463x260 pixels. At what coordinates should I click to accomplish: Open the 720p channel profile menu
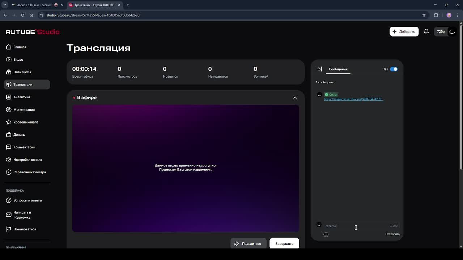pos(446,32)
